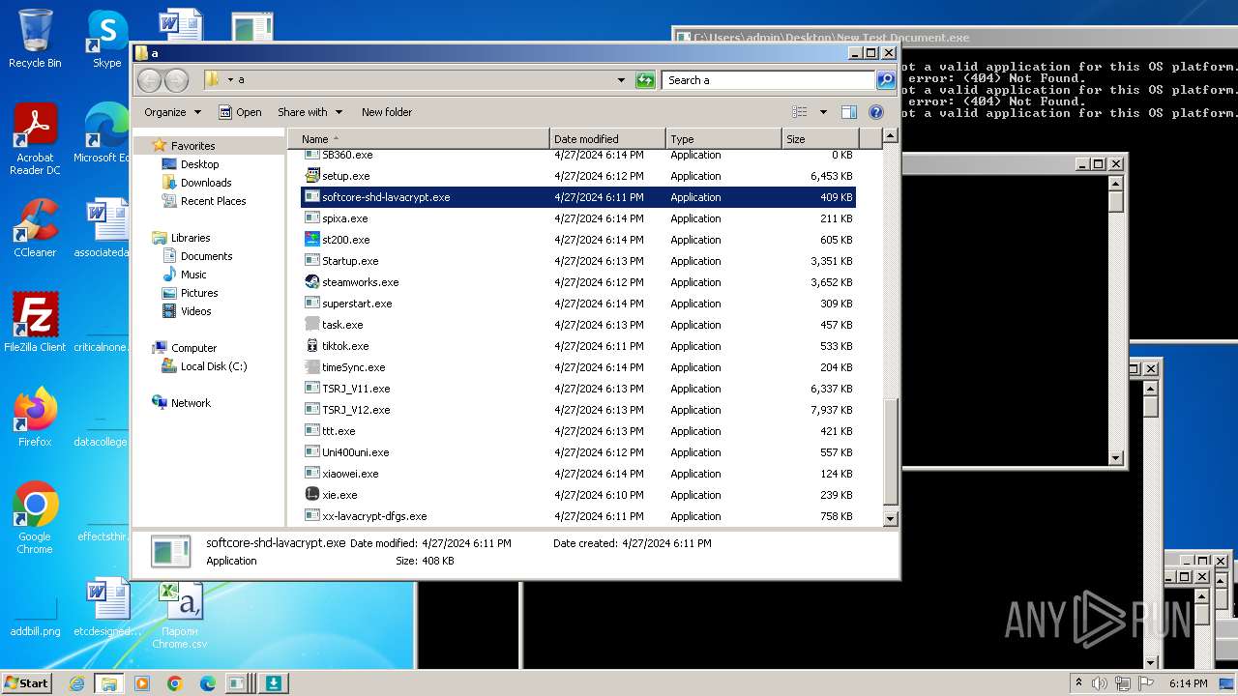1238x696 pixels.
Task: Open Acrobat Reader DC desktop icon
Action: click(x=35, y=139)
